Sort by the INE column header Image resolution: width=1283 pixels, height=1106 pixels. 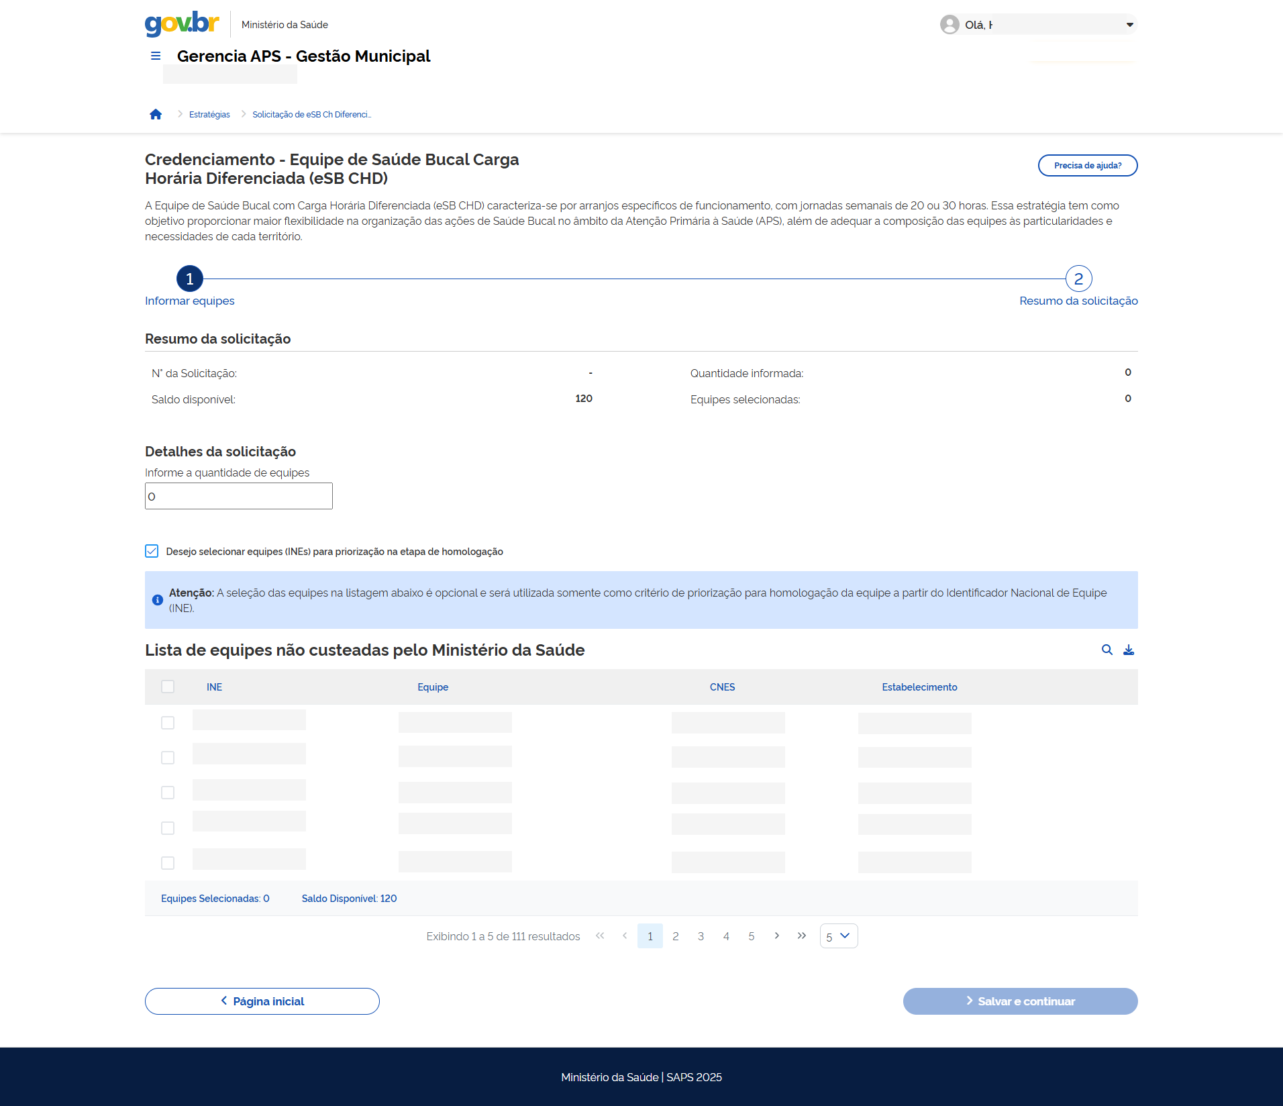click(214, 687)
